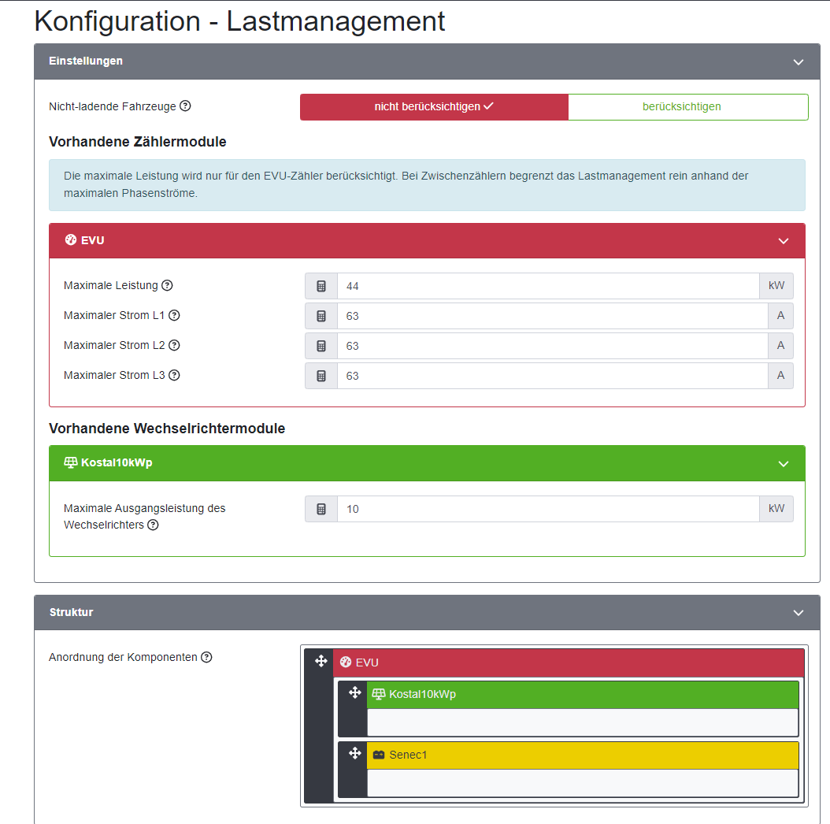Viewport: 830px width, 824px height.
Task: Open help for Nicht-ladende Fahrzeuge
Action: pyautogui.click(x=185, y=106)
